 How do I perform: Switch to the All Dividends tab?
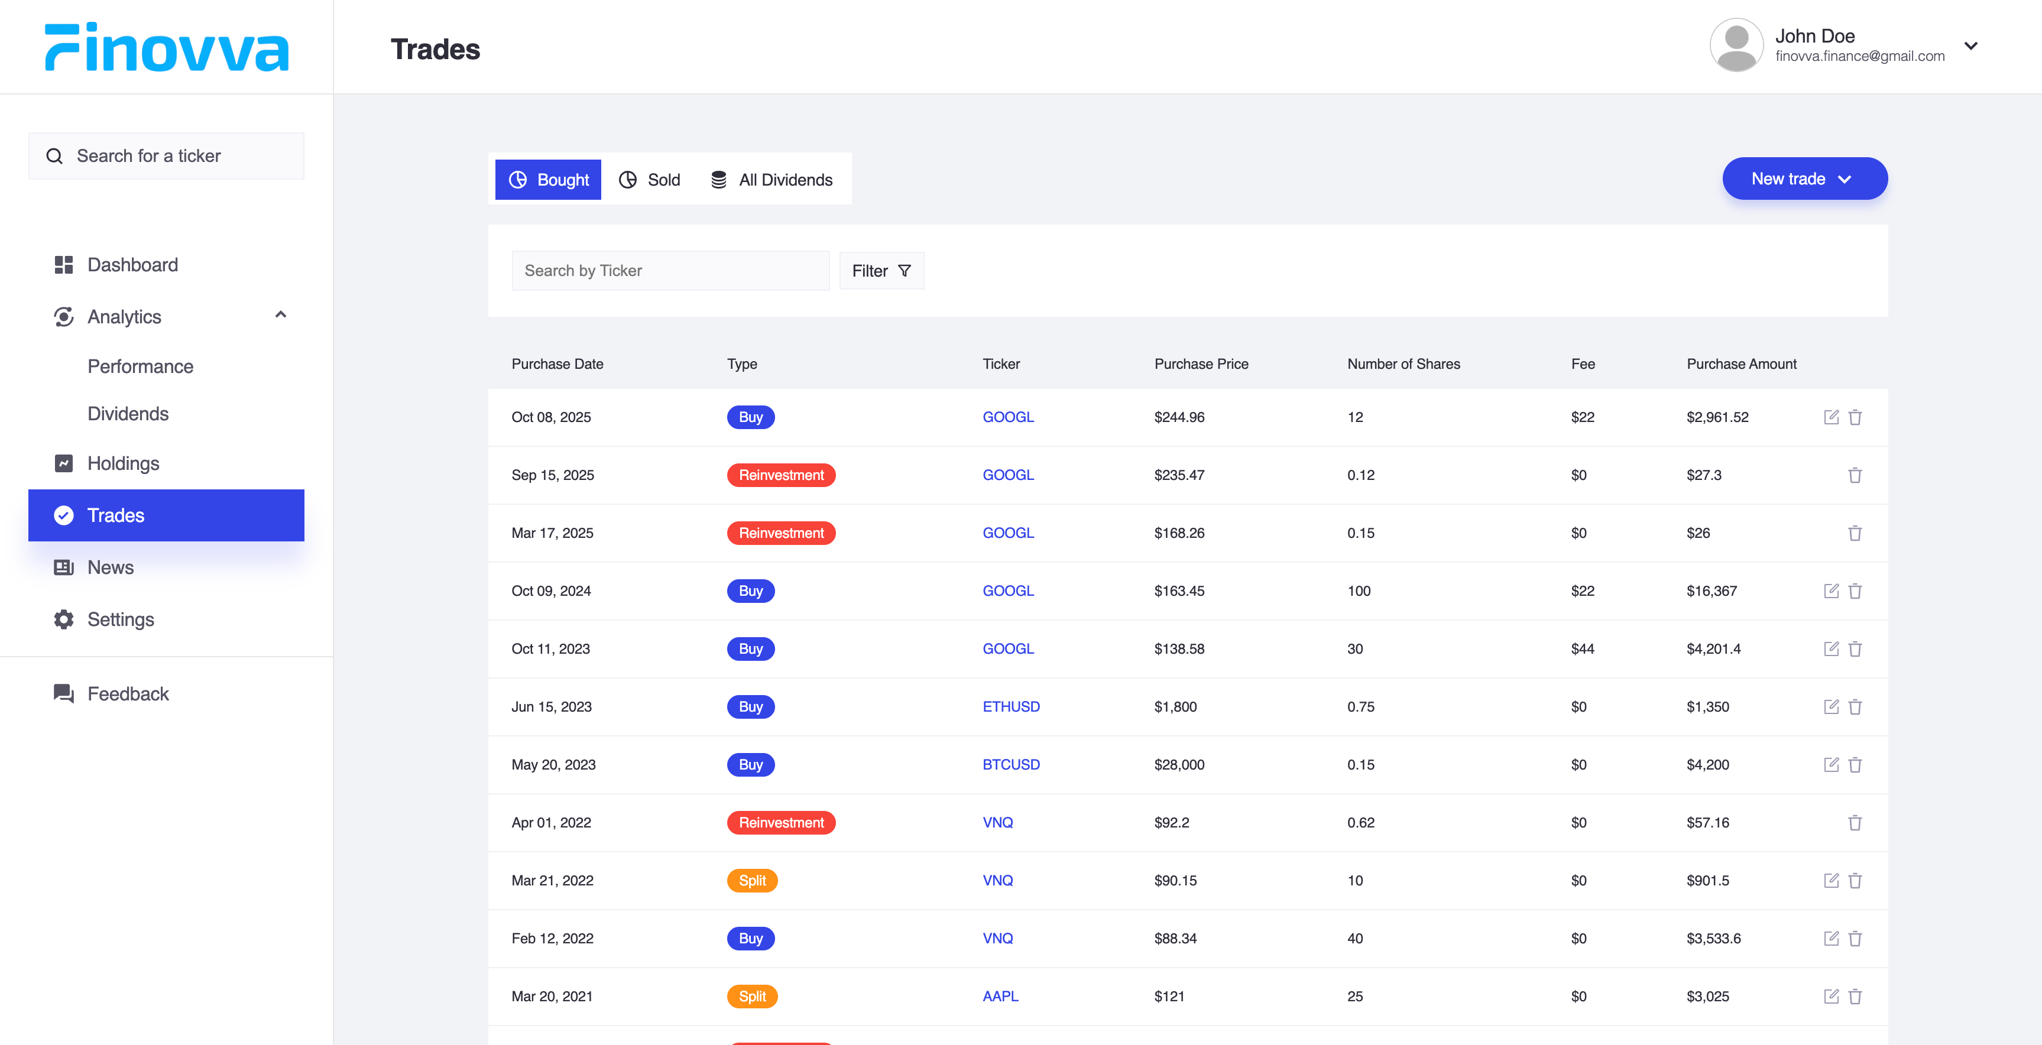pos(772,180)
